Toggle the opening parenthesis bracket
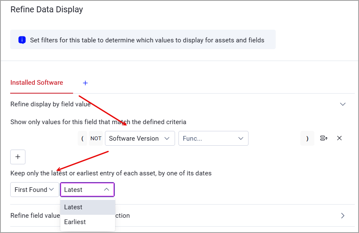Screen dimensions: 359x233 click(x=82, y=138)
